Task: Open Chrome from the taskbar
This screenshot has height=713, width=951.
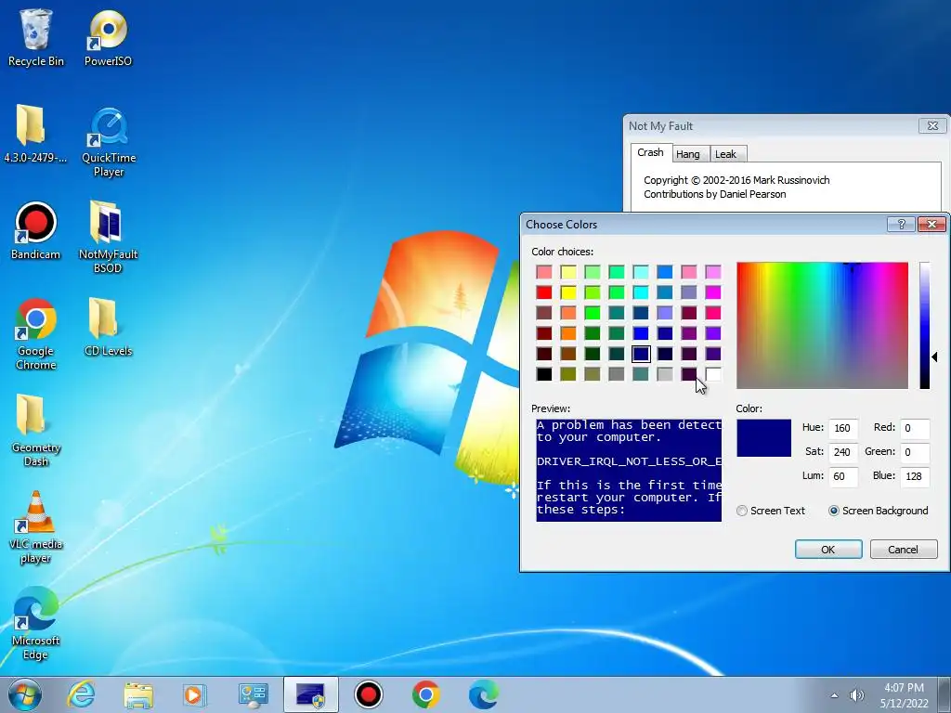Action: [425, 694]
